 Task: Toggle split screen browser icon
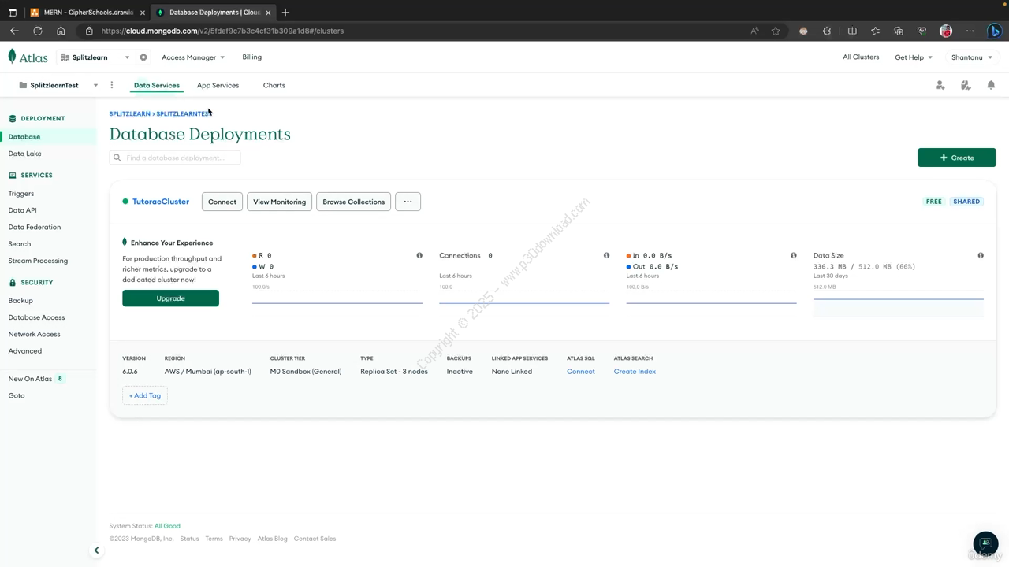point(852,31)
